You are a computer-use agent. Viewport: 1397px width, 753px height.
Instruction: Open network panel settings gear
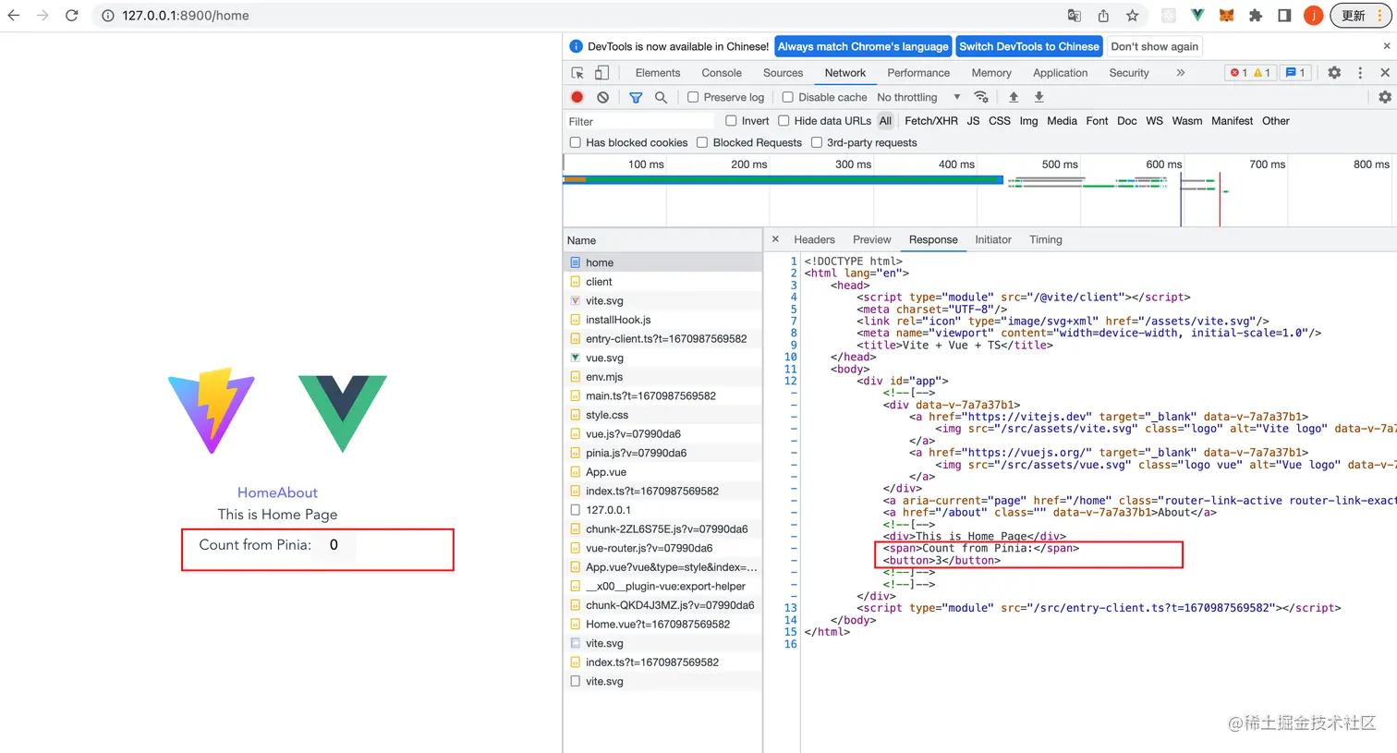click(1384, 97)
